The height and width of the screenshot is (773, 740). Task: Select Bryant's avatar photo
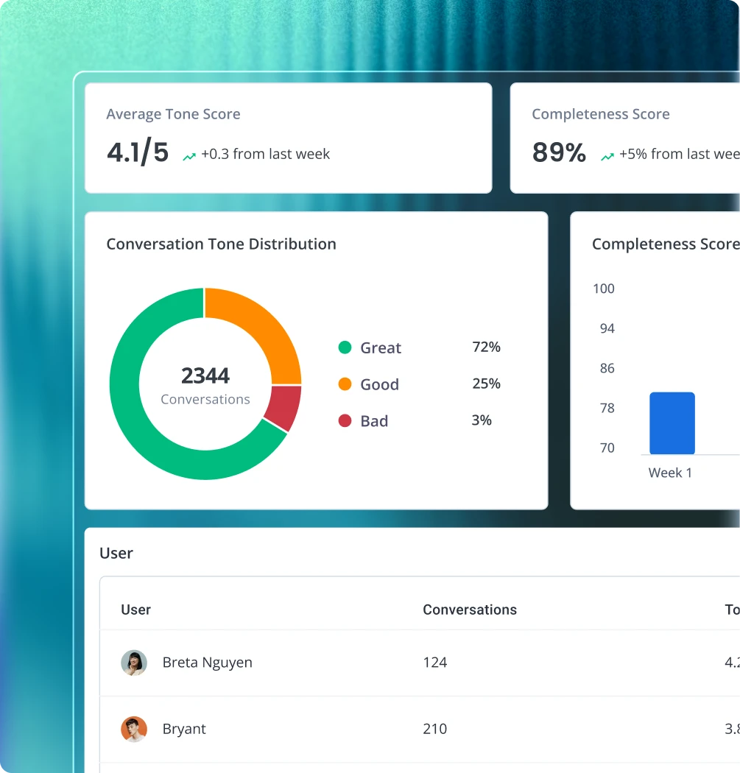click(134, 729)
